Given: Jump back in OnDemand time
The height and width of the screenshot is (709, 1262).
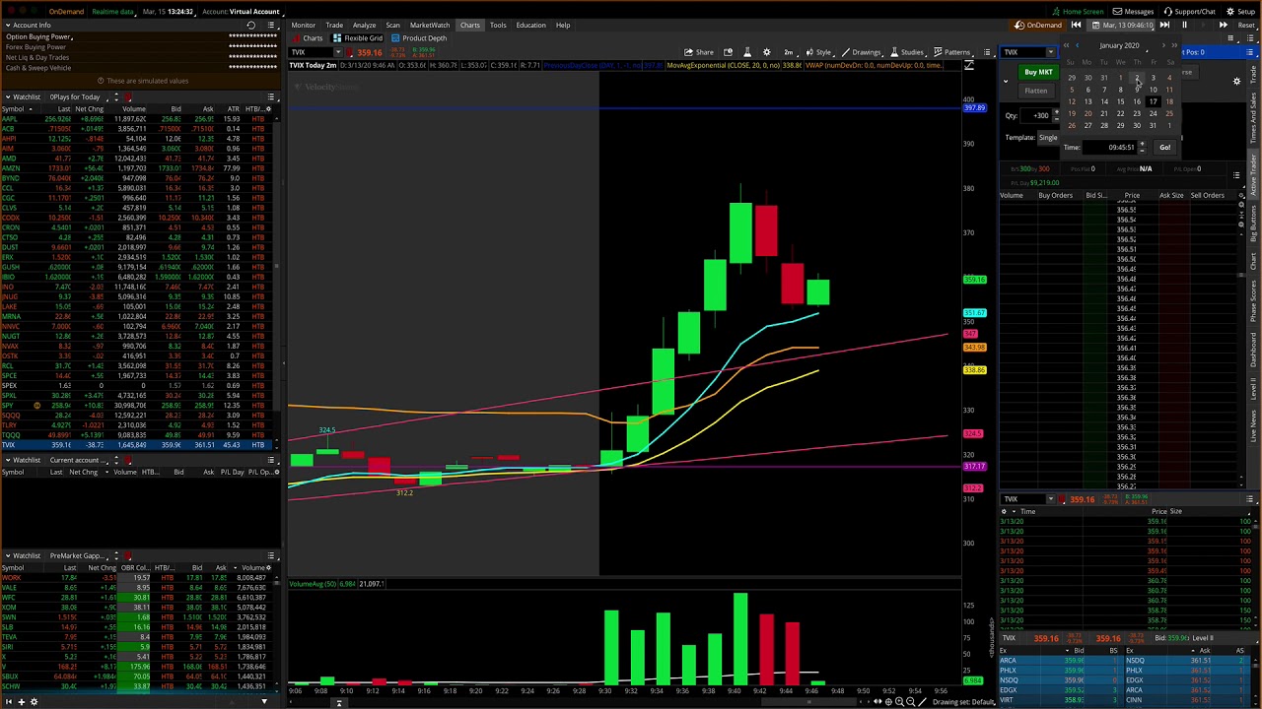Looking at the screenshot, I should (1077, 25).
